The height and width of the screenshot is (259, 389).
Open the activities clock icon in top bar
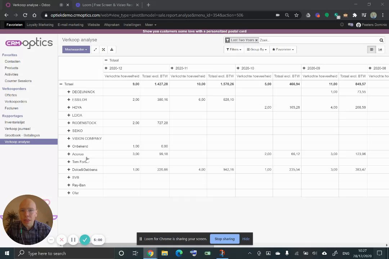point(342,24)
